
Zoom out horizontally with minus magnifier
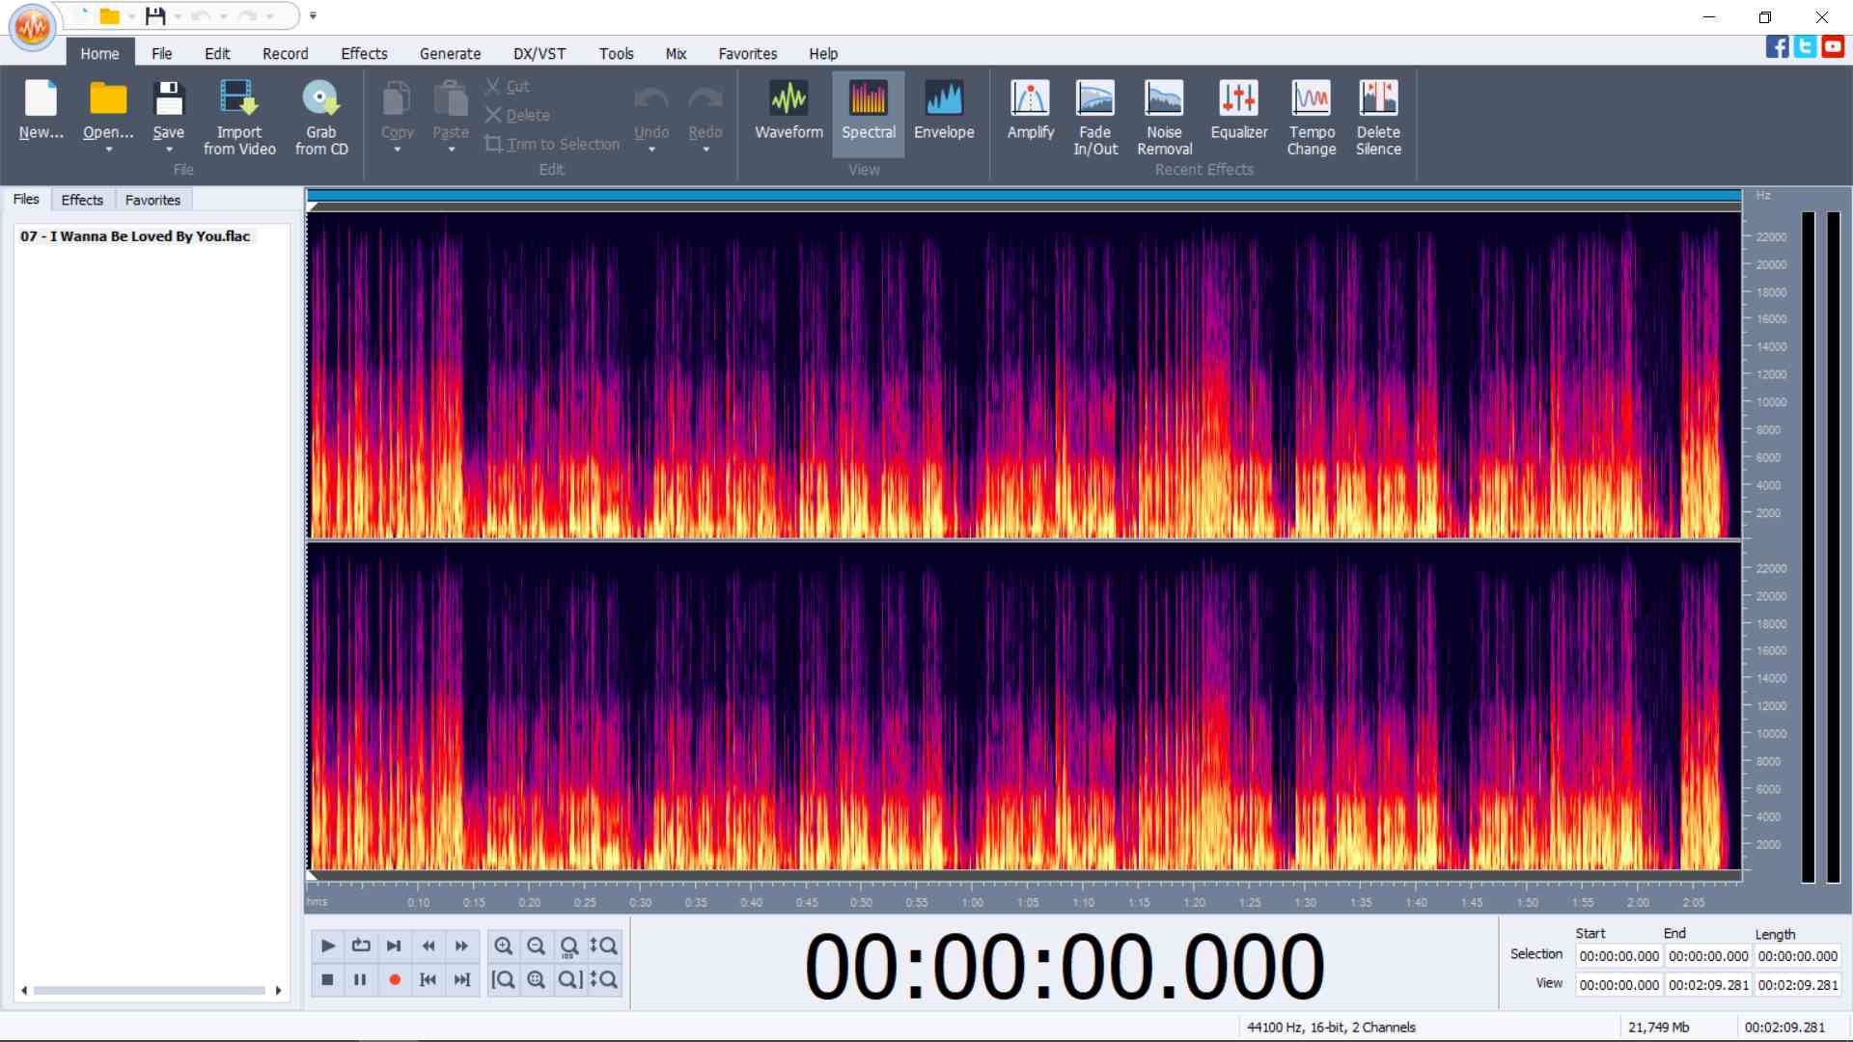click(x=537, y=946)
